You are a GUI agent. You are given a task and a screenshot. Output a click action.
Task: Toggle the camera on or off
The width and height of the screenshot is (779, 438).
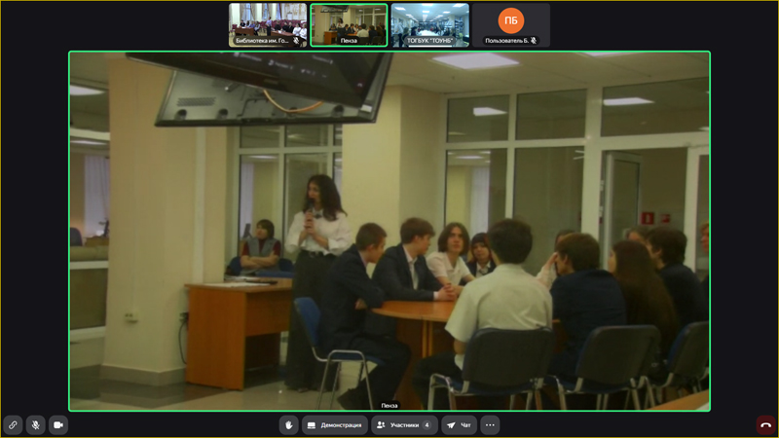click(58, 425)
